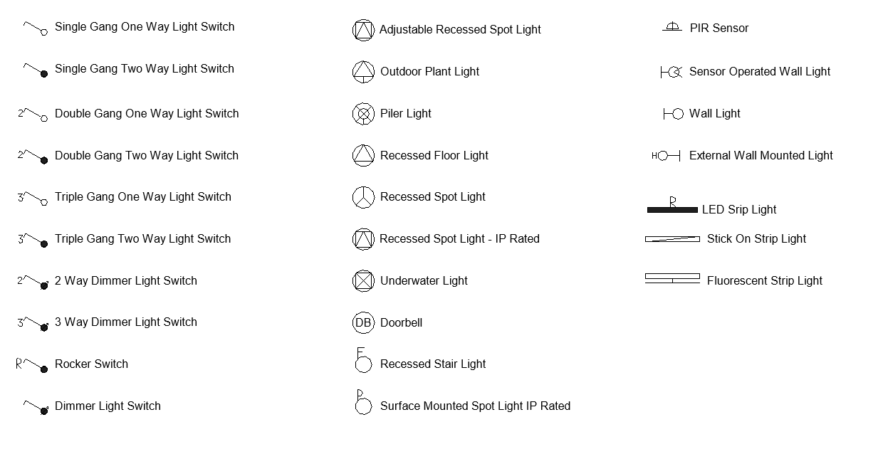This screenshot has height=459, width=883.
Task: Click the Wall Light label
Action: (x=714, y=114)
